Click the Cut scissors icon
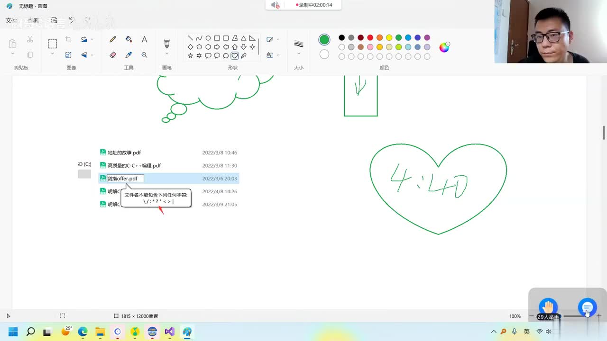 (30, 39)
